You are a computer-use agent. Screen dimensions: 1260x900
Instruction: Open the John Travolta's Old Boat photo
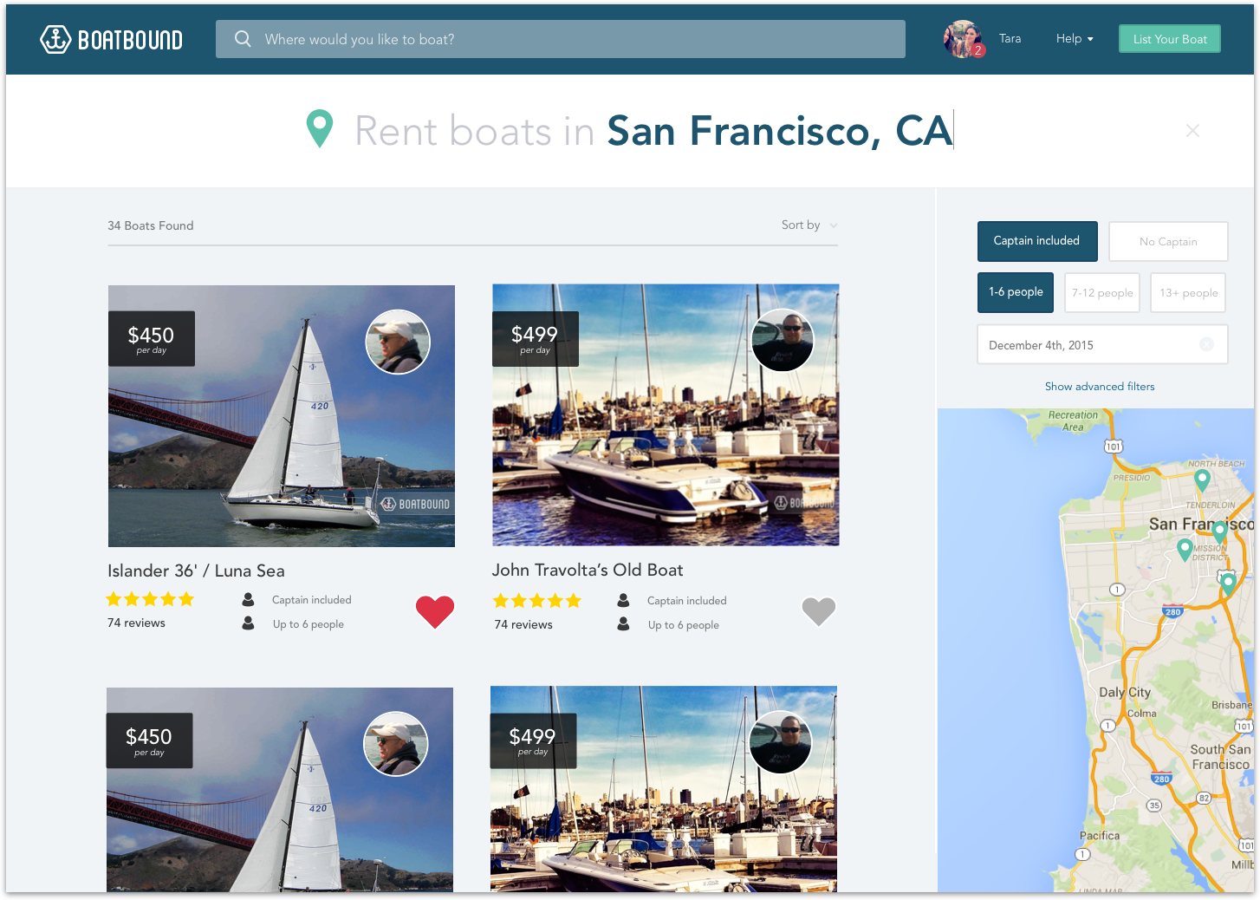click(x=666, y=414)
